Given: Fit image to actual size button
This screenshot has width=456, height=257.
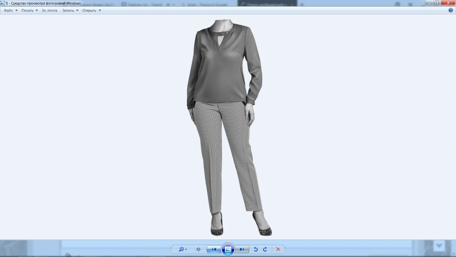Looking at the screenshot, I should pyautogui.click(x=198, y=249).
